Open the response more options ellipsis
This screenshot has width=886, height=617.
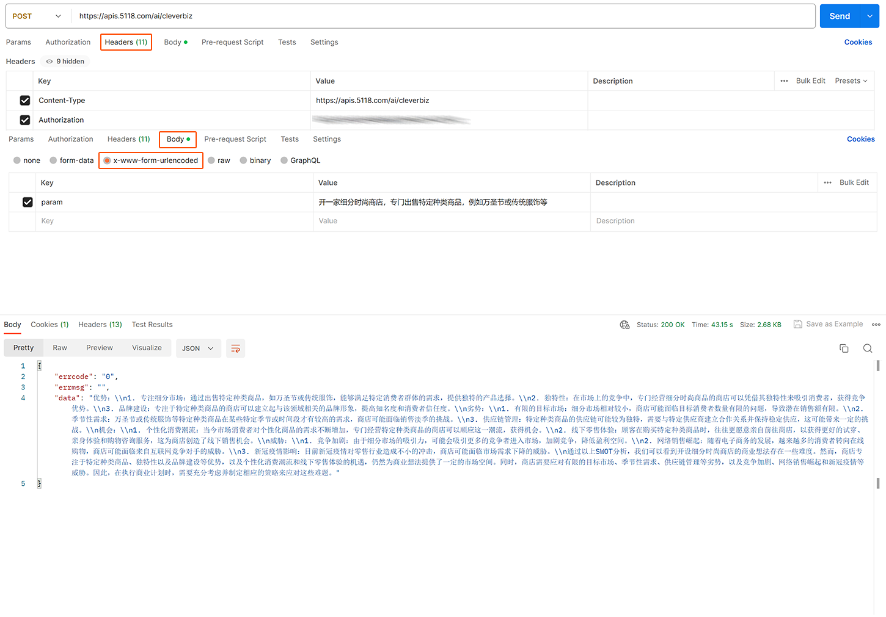pyautogui.click(x=876, y=325)
